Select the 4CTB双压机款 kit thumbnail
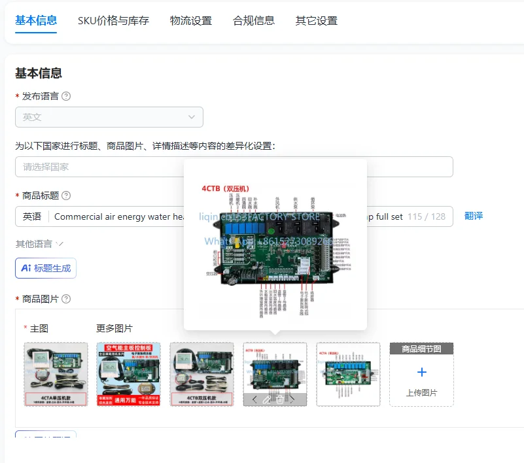 click(x=202, y=374)
